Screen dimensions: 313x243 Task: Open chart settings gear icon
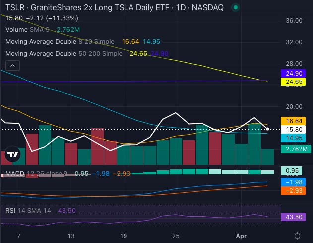pyautogui.click(x=297, y=236)
